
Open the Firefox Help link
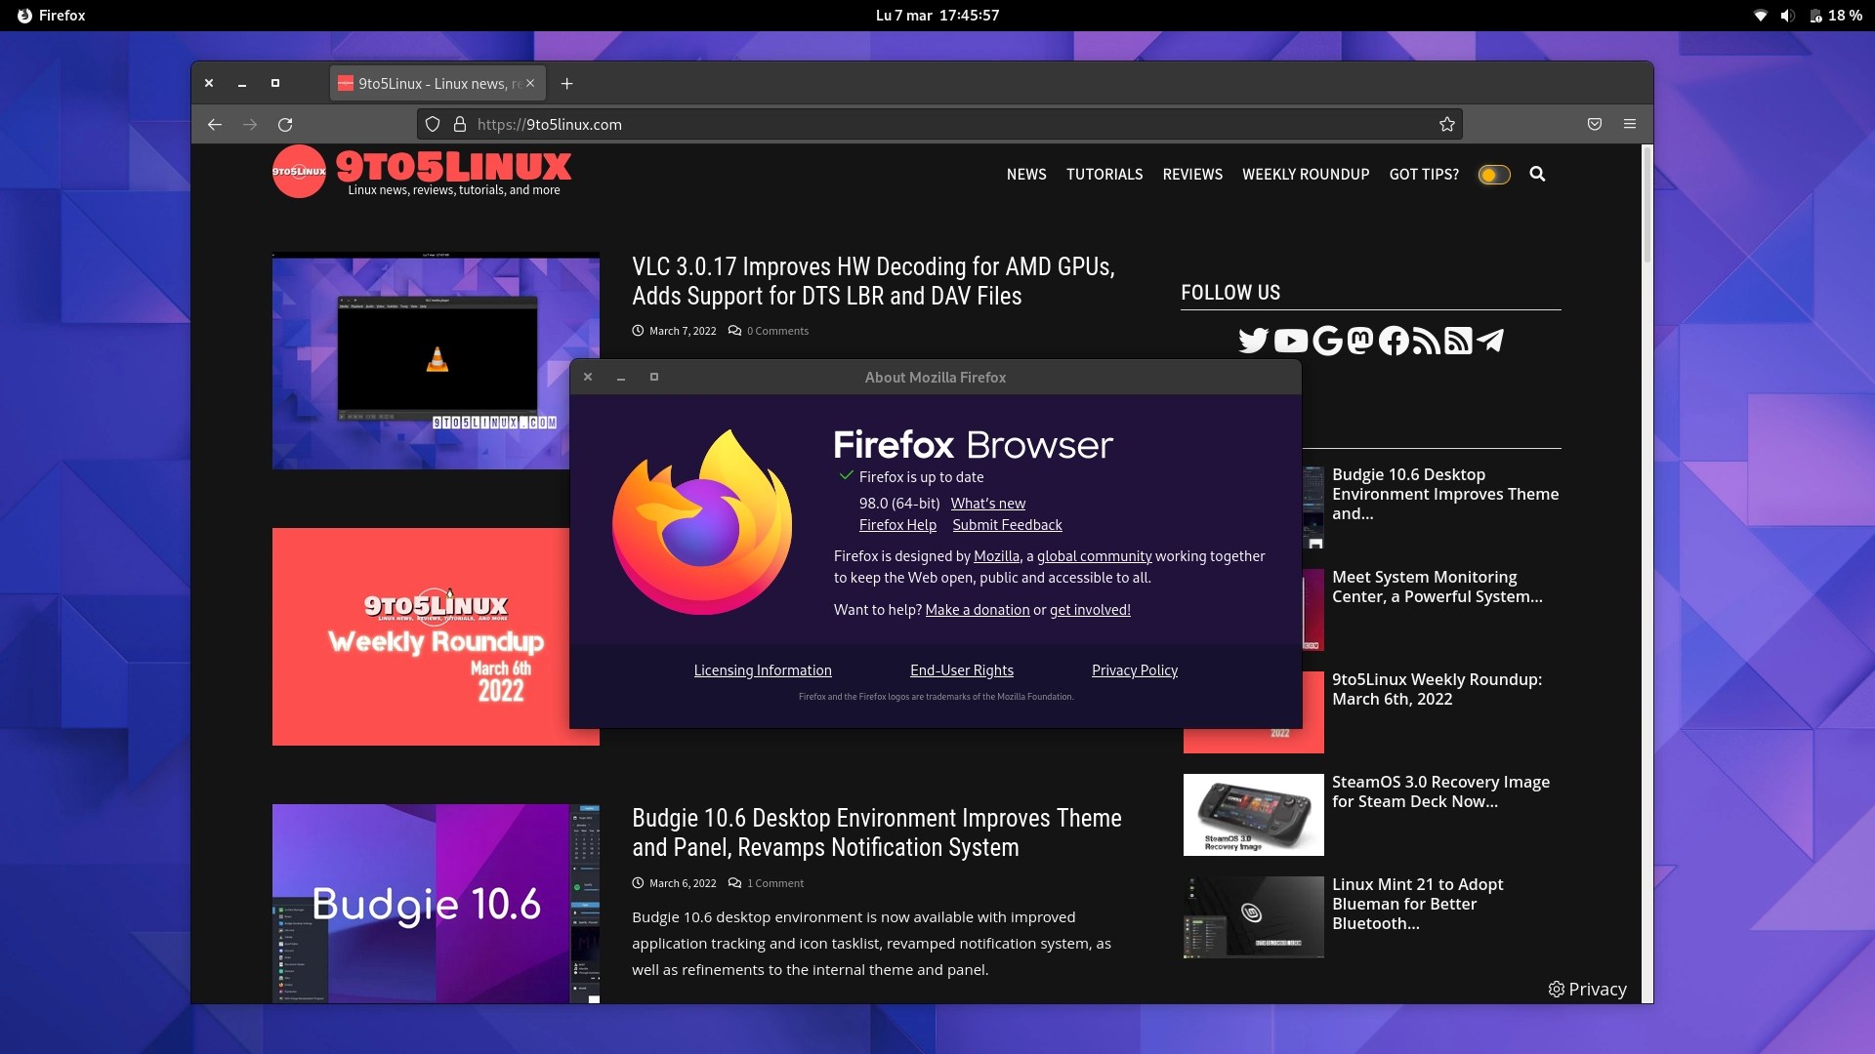(897, 525)
